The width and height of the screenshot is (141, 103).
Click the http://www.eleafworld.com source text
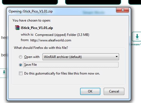click(51, 40)
